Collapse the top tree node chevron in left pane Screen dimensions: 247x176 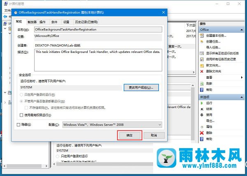click(5, 29)
